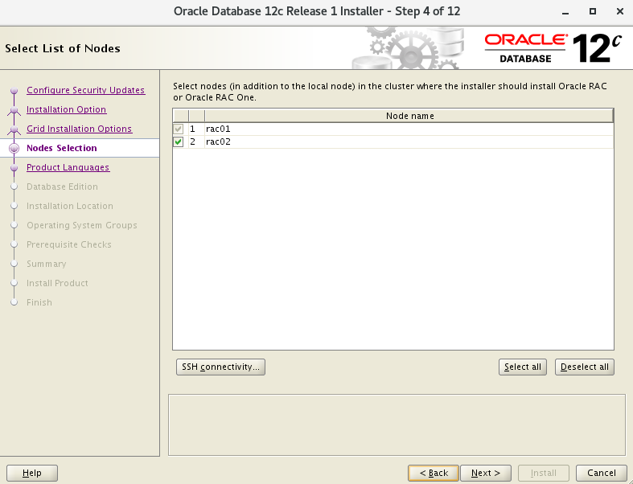Maximize the installer window
This screenshot has height=484, width=633.
tap(593, 11)
